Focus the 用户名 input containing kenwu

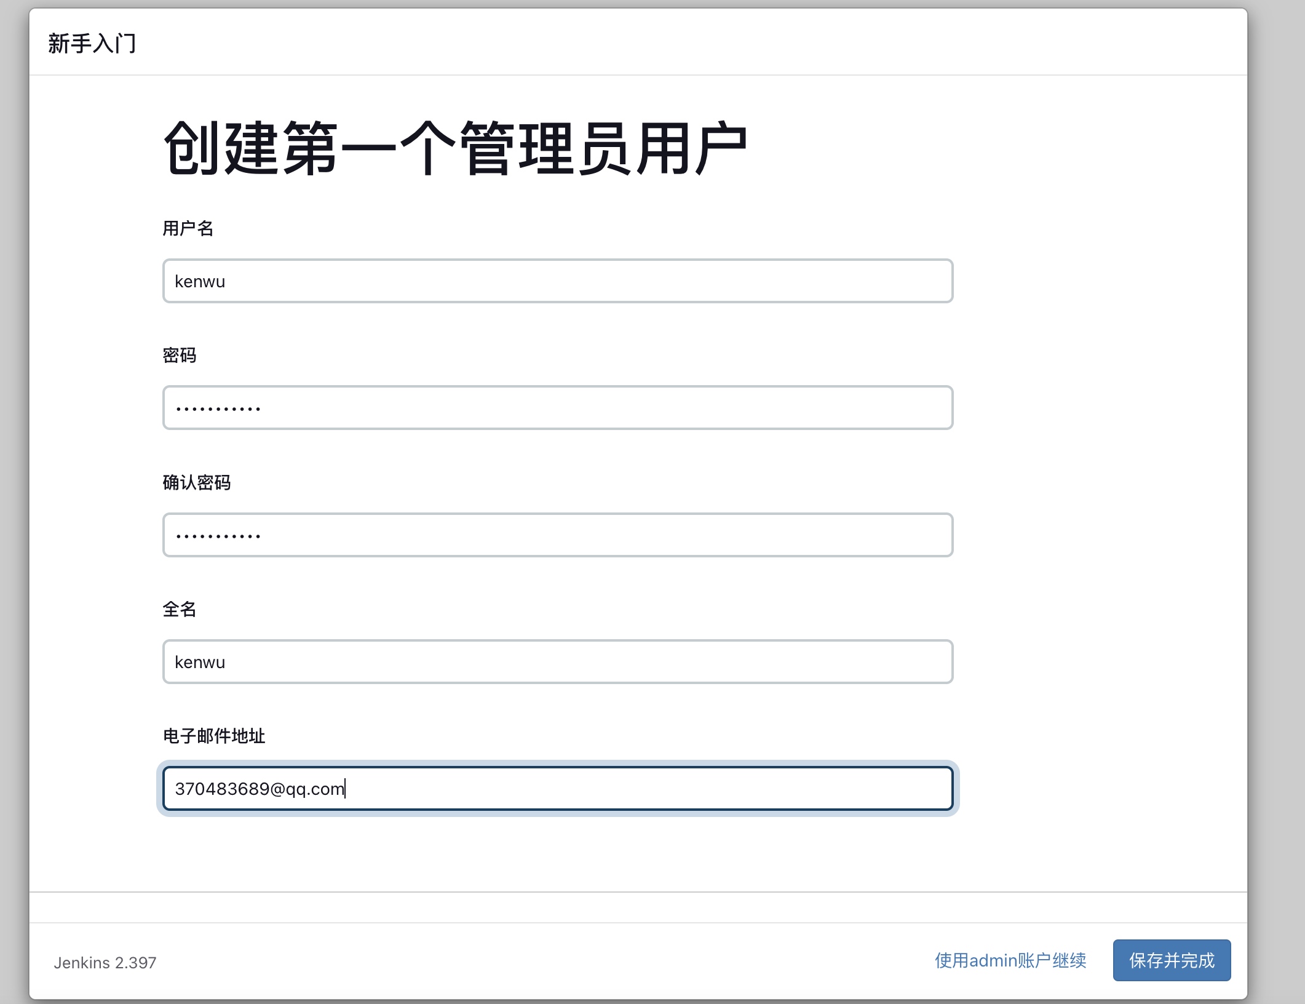pyautogui.click(x=557, y=281)
